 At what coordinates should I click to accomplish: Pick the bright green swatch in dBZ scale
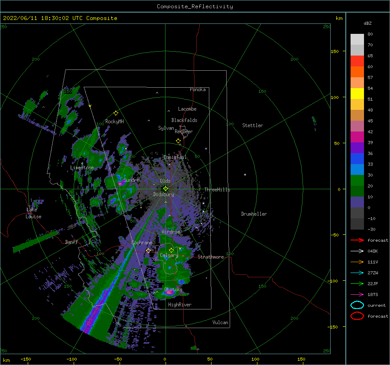[x=357, y=180]
